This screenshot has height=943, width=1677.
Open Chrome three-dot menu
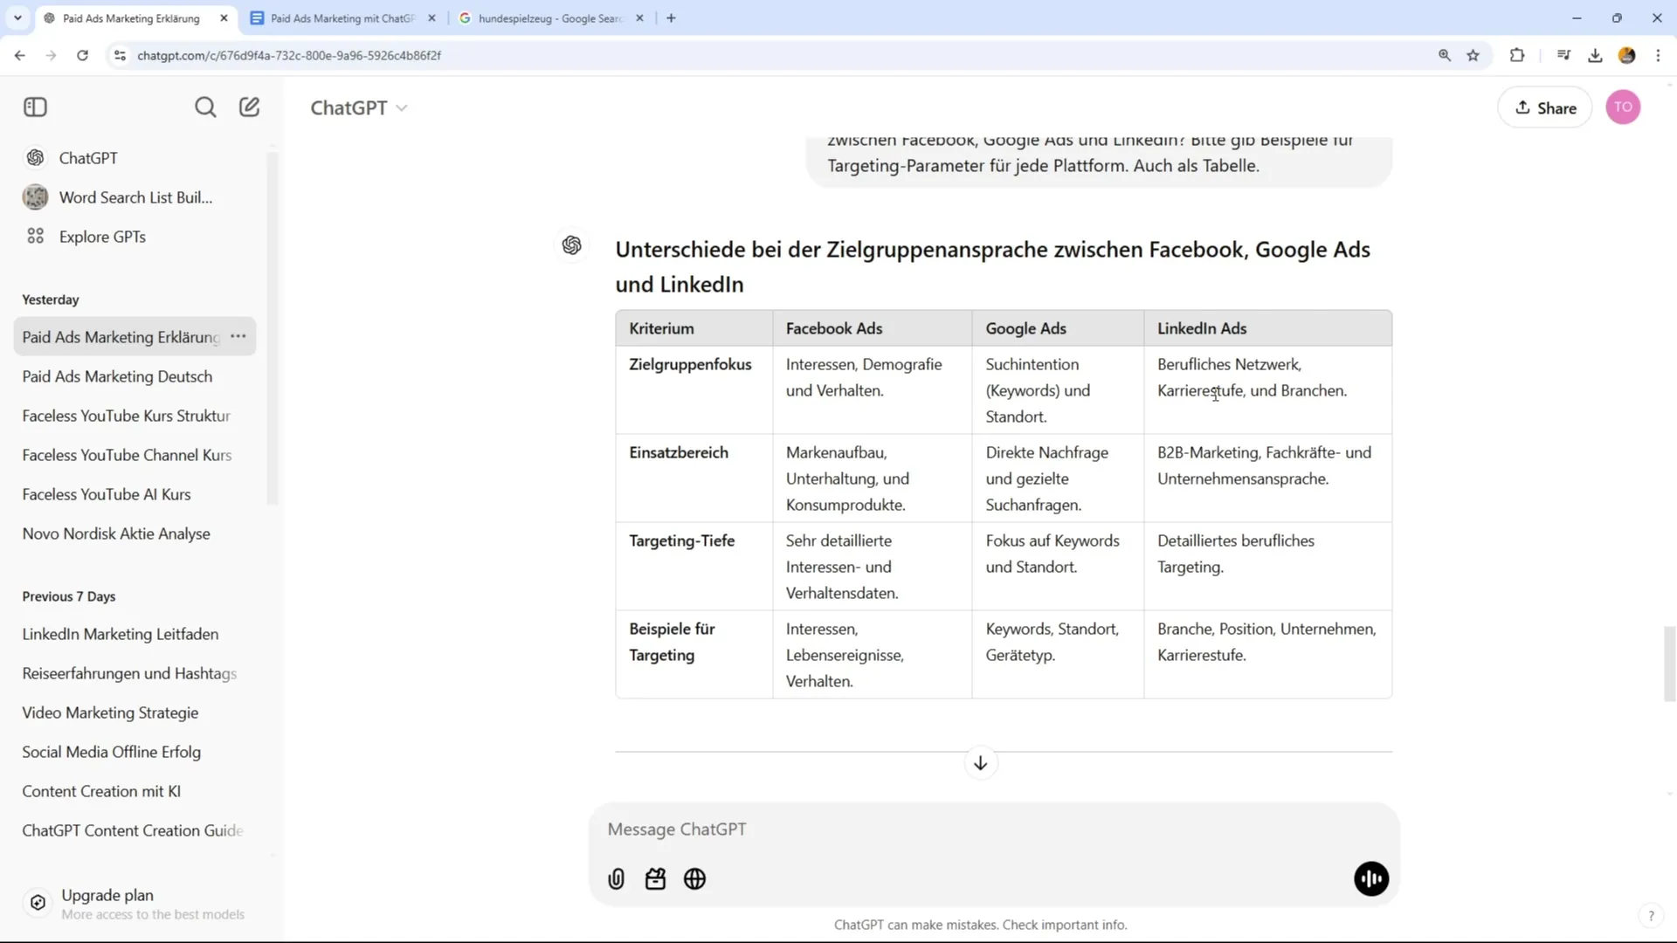(1658, 55)
